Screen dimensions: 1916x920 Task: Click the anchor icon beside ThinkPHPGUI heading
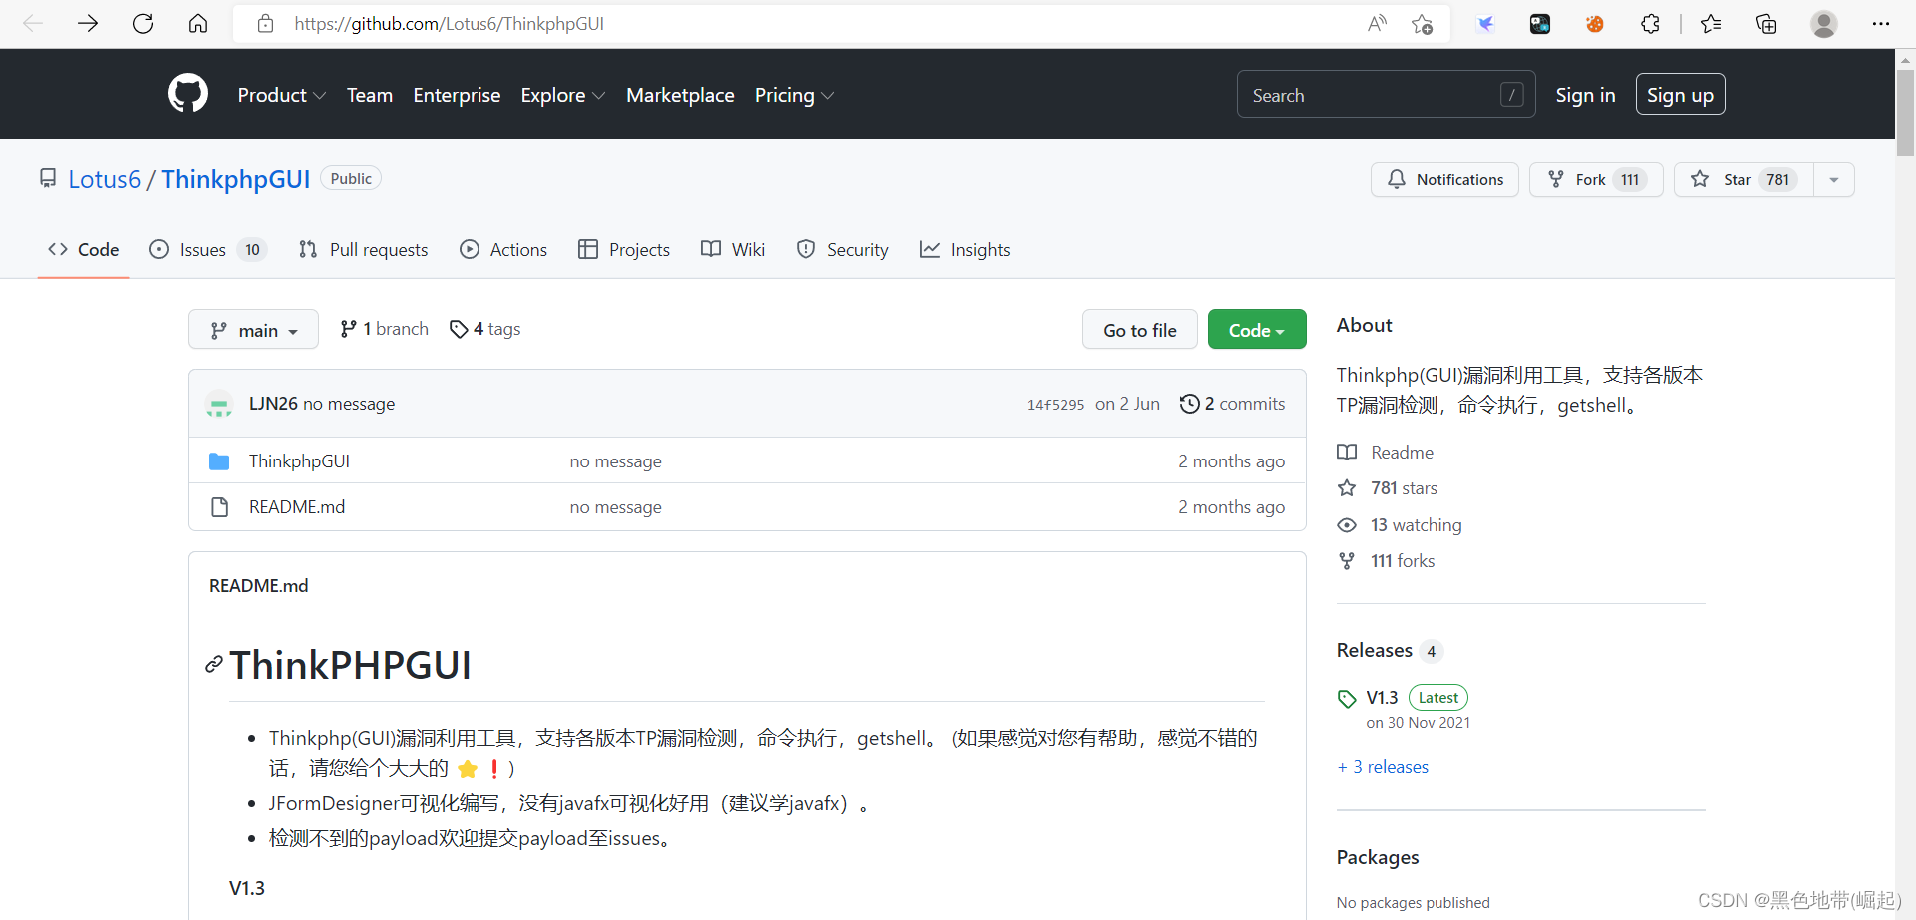click(213, 664)
